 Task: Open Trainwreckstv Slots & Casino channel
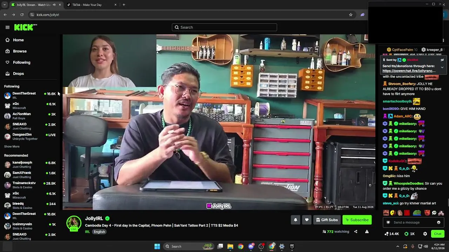pyautogui.click(x=30, y=185)
